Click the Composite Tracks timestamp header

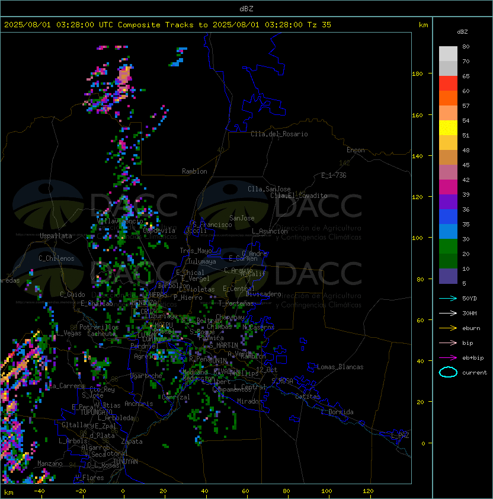click(x=168, y=24)
